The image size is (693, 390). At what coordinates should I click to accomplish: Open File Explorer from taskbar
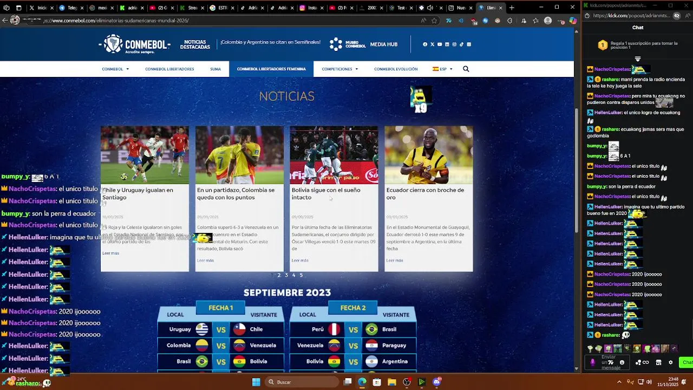coord(391,382)
